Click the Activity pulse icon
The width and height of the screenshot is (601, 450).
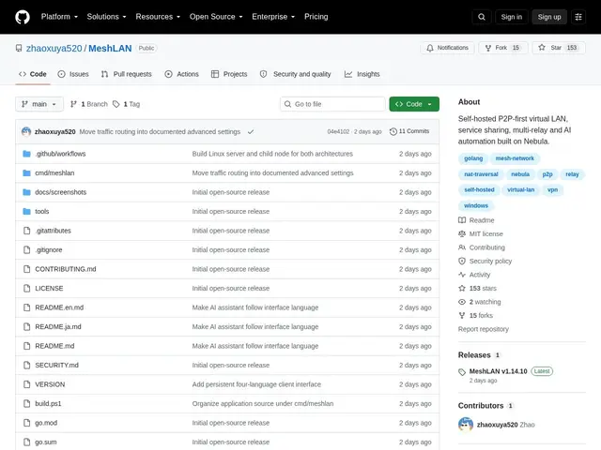point(462,275)
